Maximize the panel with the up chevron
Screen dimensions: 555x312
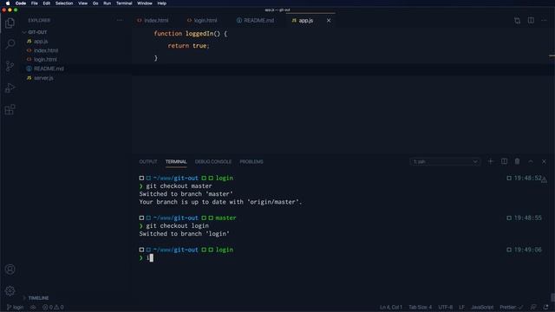tap(531, 162)
